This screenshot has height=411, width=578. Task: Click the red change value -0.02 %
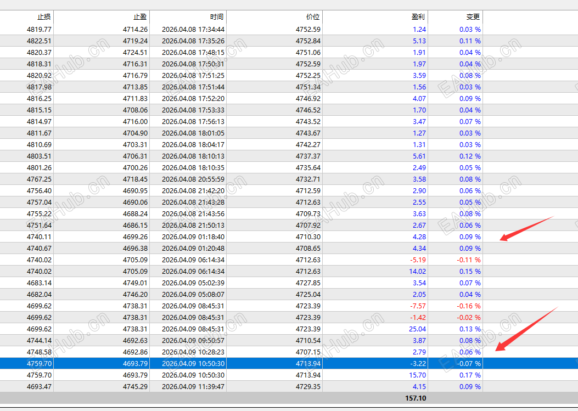[469, 317]
